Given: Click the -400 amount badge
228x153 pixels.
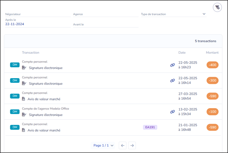Looking at the screenshot, I should (x=212, y=65).
